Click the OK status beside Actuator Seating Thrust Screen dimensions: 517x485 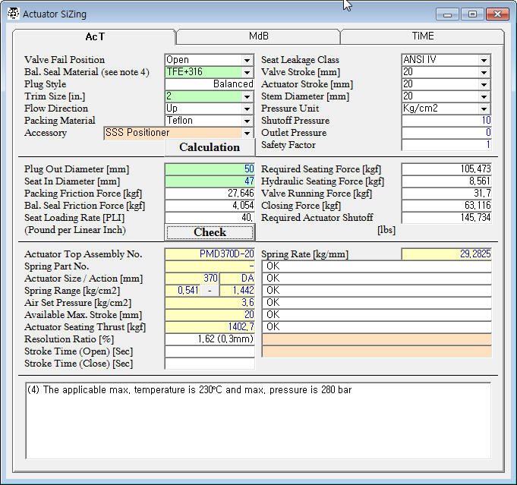click(377, 327)
